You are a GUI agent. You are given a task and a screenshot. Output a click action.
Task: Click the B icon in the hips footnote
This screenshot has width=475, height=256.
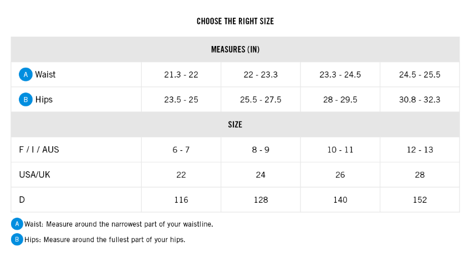(17, 239)
